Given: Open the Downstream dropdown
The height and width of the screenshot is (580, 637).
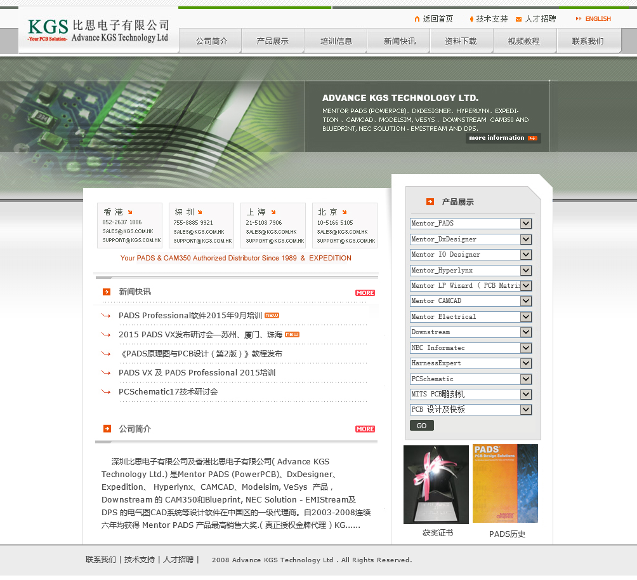Looking at the screenshot, I should click(x=471, y=332).
